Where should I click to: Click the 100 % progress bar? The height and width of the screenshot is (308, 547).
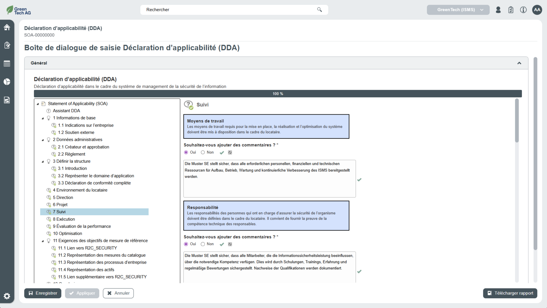coord(277,94)
